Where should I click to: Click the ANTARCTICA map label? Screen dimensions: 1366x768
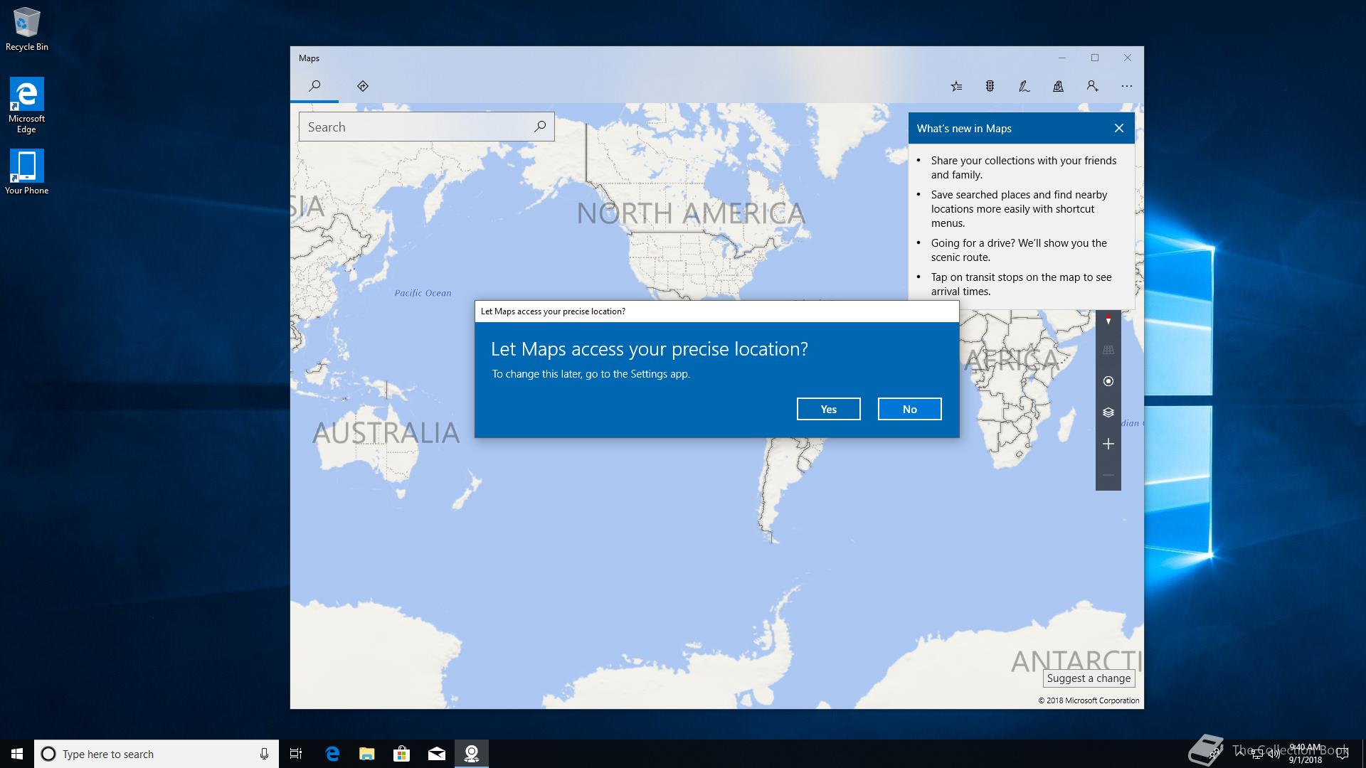click(x=1076, y=661)
